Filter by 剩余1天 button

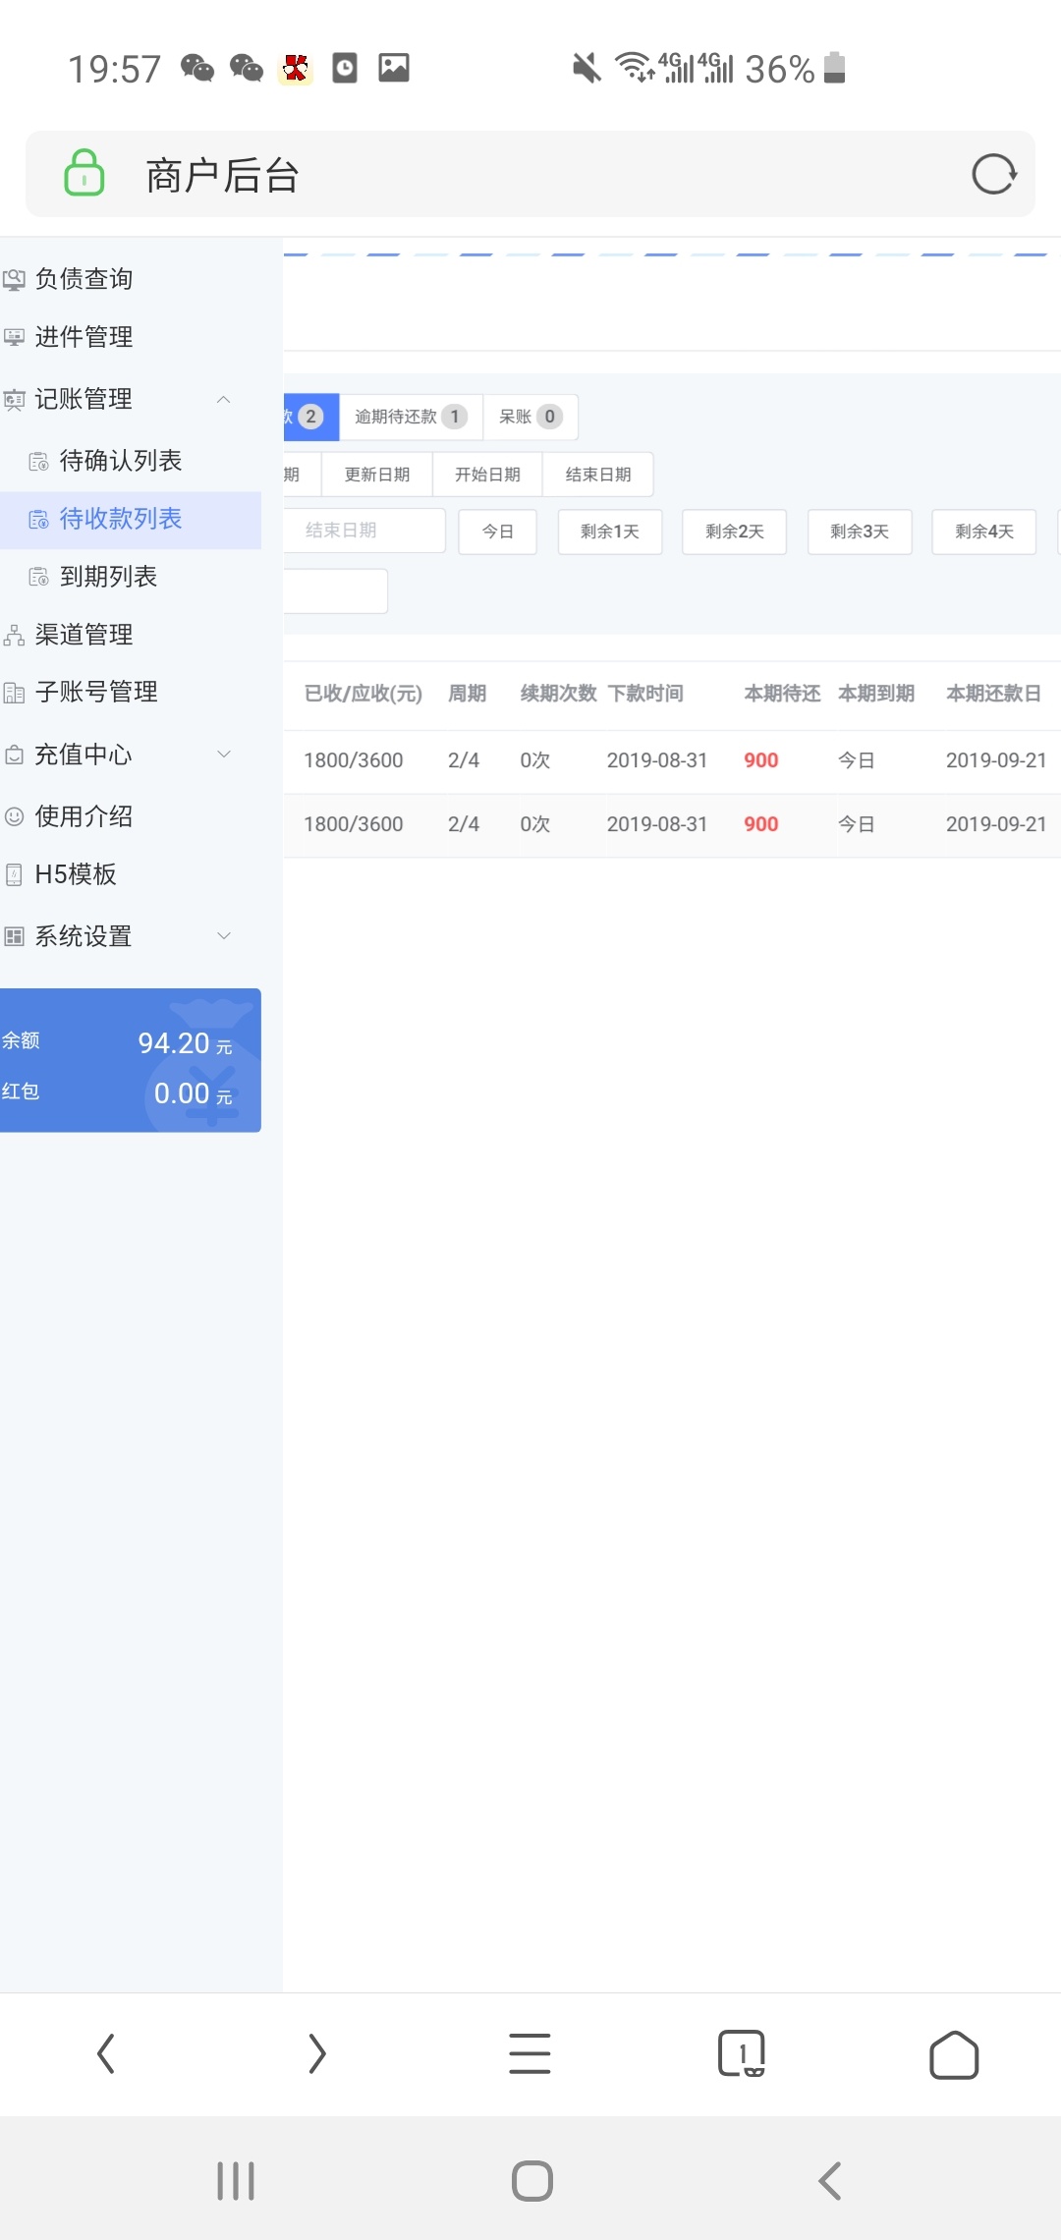click(x=610, y=532)
